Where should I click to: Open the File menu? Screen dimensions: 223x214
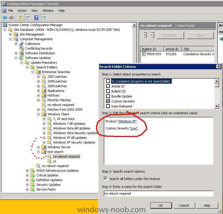tap(11, 11)
